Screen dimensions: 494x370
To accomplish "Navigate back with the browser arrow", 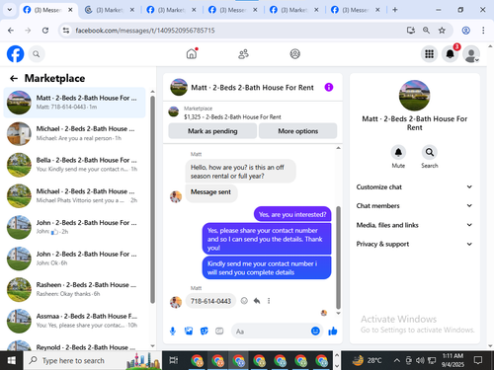I will (11, 31).
